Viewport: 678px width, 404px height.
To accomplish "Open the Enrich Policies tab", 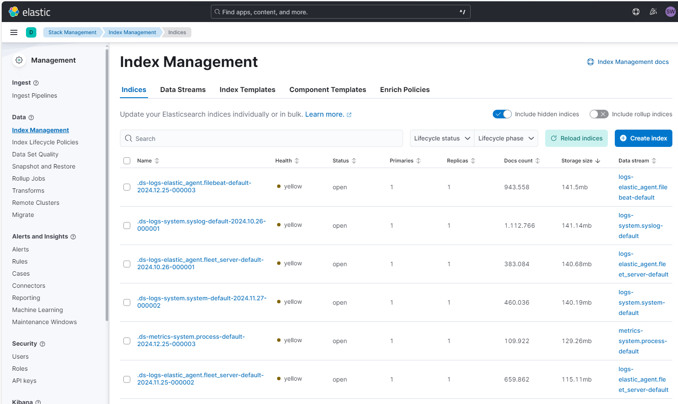I will [x=405, y=90].
